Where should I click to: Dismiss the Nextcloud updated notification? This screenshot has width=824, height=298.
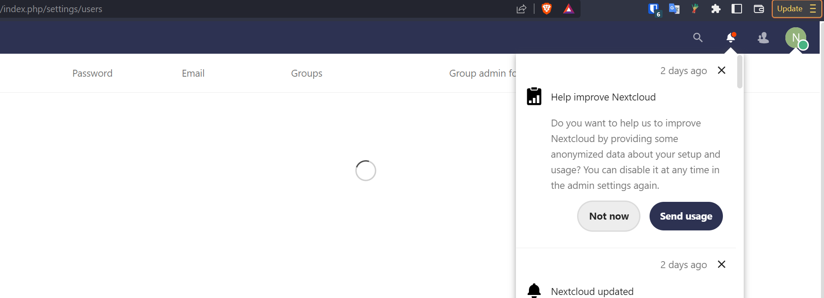coord(722,264)
